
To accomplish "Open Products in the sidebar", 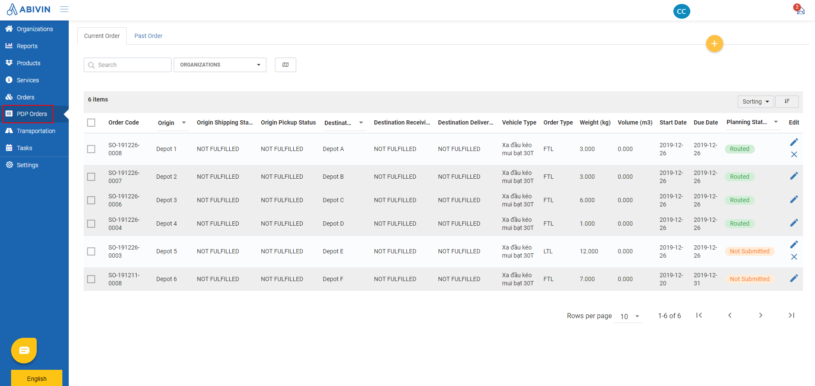I will tap(34, 63).
